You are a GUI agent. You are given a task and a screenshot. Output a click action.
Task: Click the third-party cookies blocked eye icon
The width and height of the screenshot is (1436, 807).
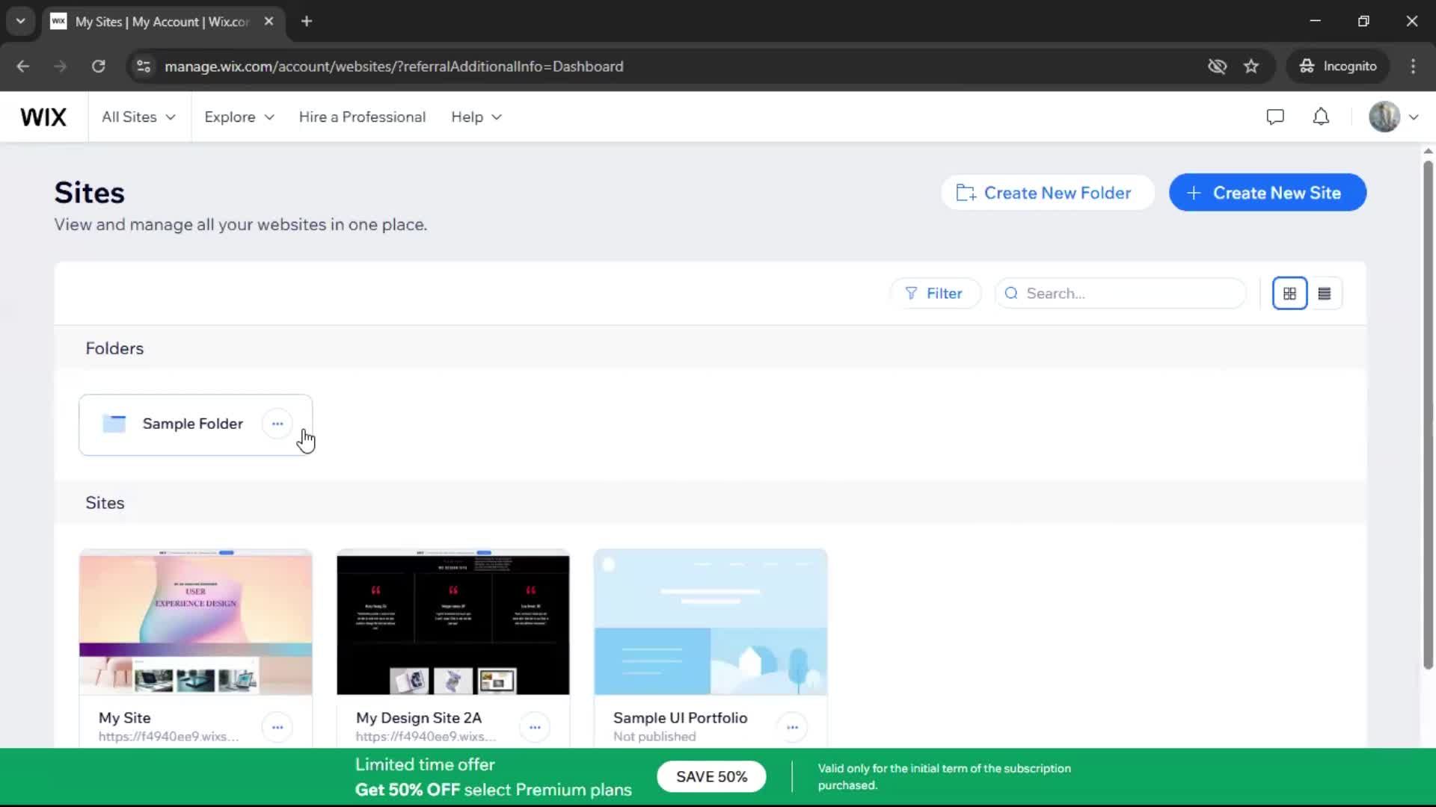[x=1217, y=67]
